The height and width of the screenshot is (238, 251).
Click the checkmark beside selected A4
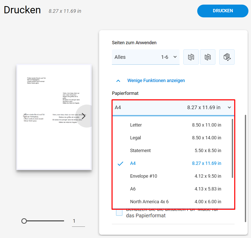[x=120, y=164]
